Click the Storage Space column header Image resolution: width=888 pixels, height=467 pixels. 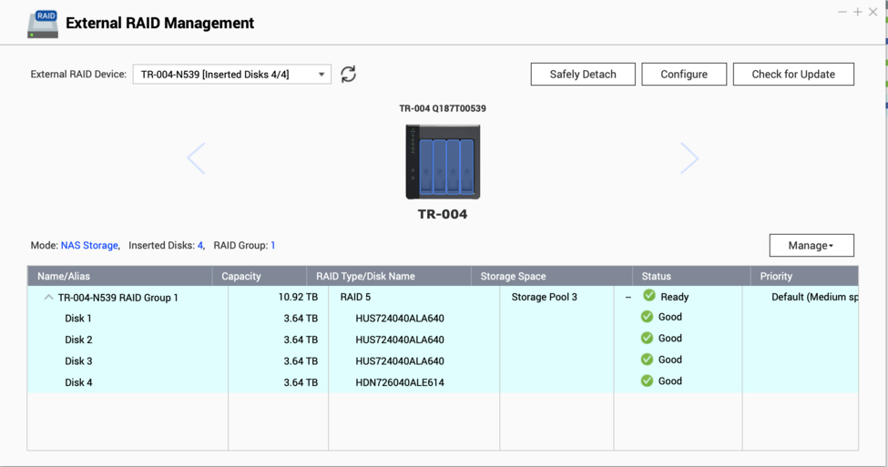pyautogui.click(x=552, y=276)
